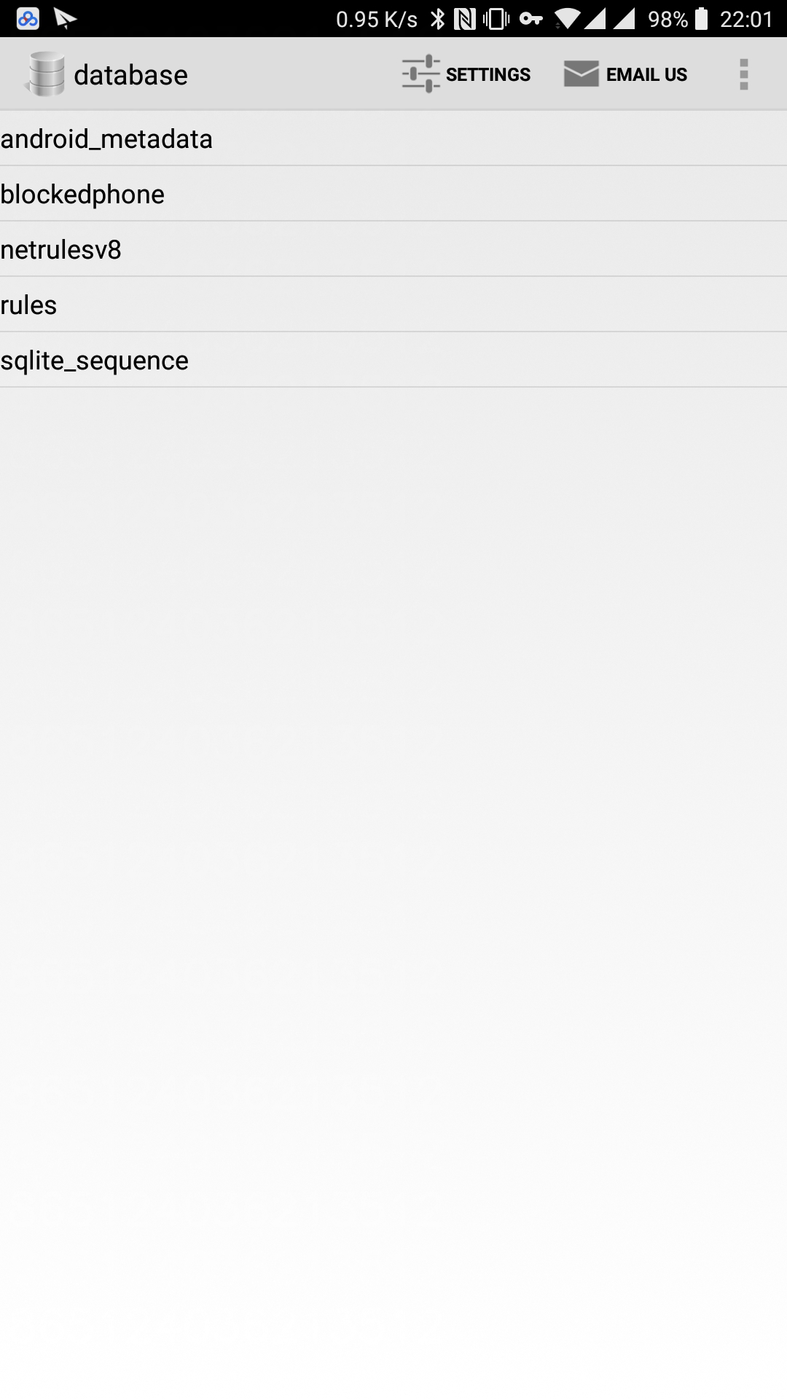Screen dimensions: 787x1399
Task: View the sqlite_sequence table
Action: 393,360
